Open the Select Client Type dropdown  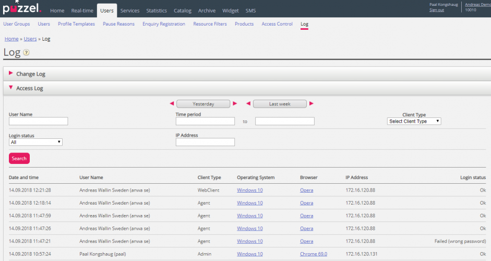point(414,121)
